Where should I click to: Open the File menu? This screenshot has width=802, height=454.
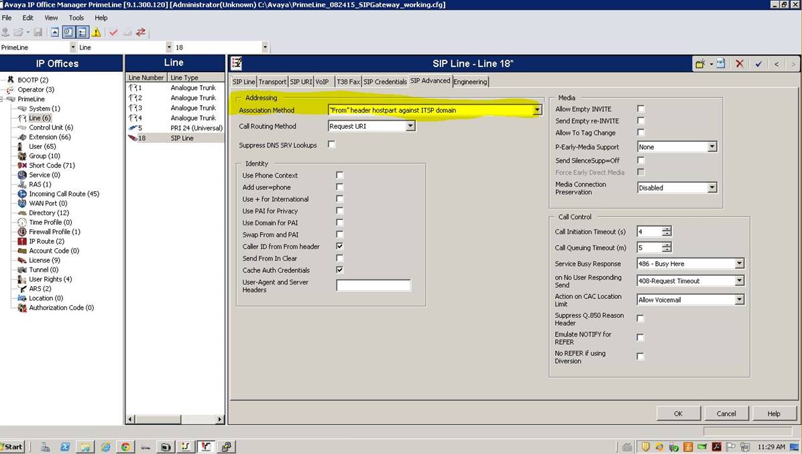7,17
